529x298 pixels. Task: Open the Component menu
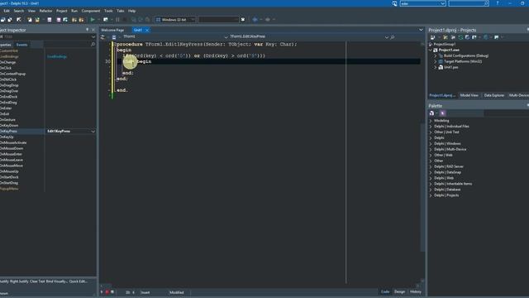coord(91,11)
